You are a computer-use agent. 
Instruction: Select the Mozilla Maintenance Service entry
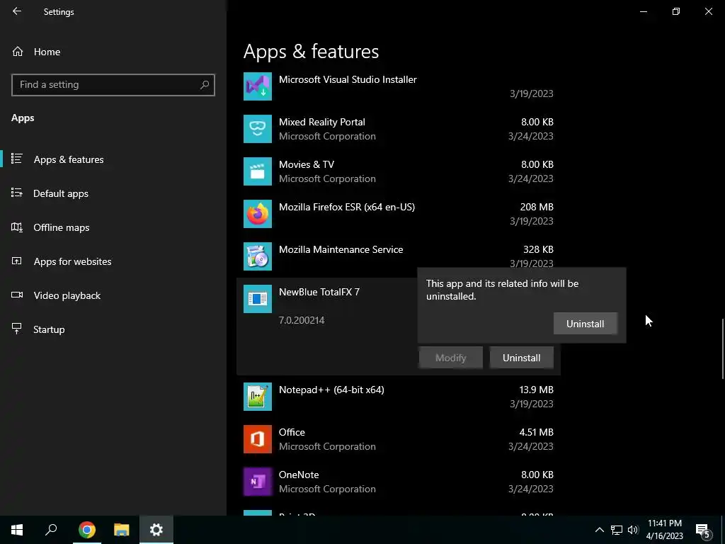pos(398,256)
